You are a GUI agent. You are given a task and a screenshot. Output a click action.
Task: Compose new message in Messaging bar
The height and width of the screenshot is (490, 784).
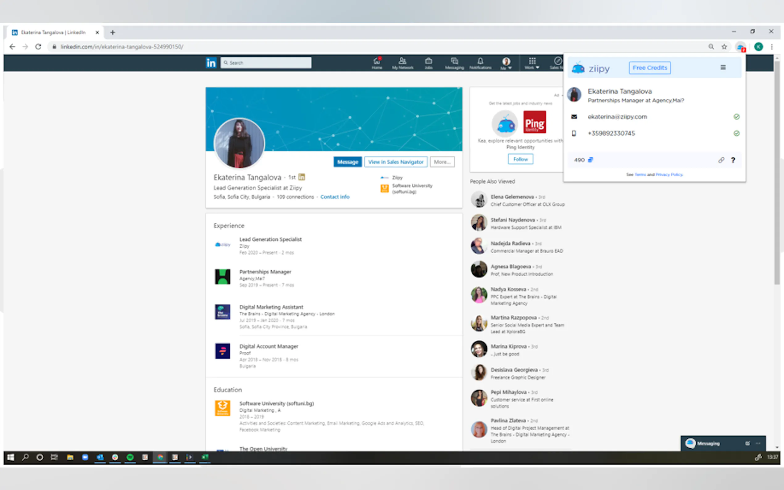click(747, 443)
